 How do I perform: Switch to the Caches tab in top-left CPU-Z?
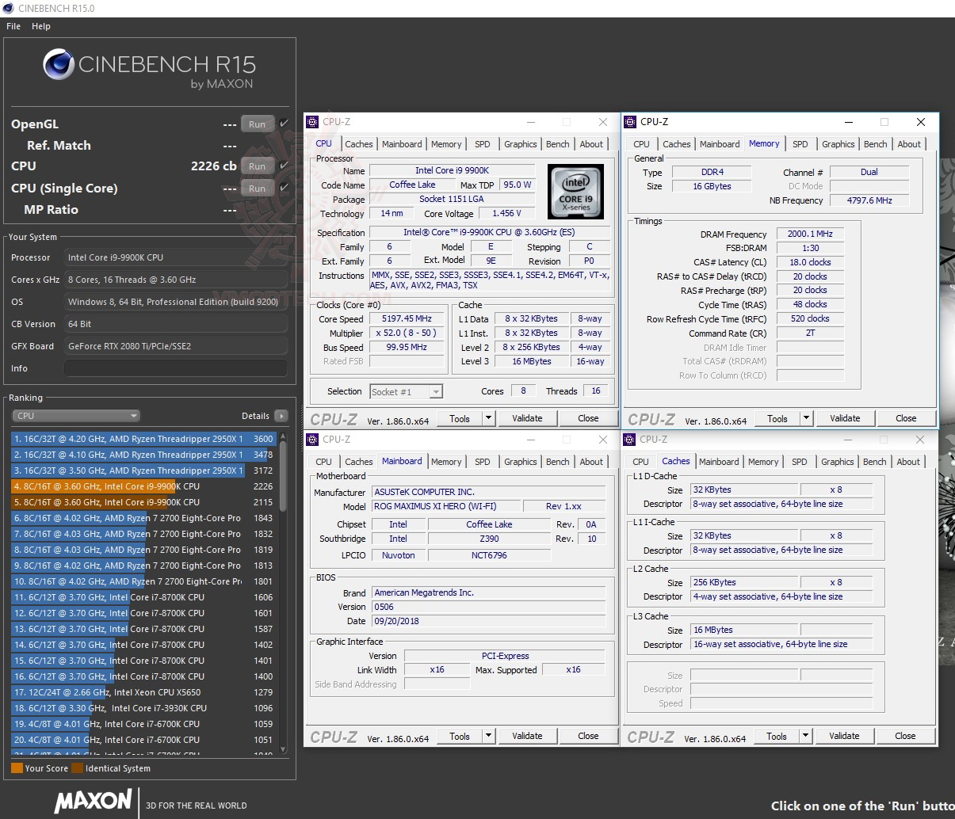pyautogui.click(x=358, y=143)
